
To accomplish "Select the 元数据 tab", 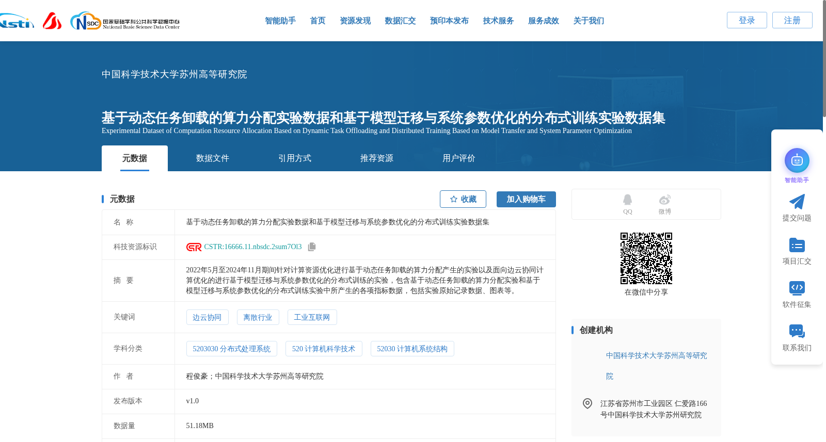I will coord(135,158).
